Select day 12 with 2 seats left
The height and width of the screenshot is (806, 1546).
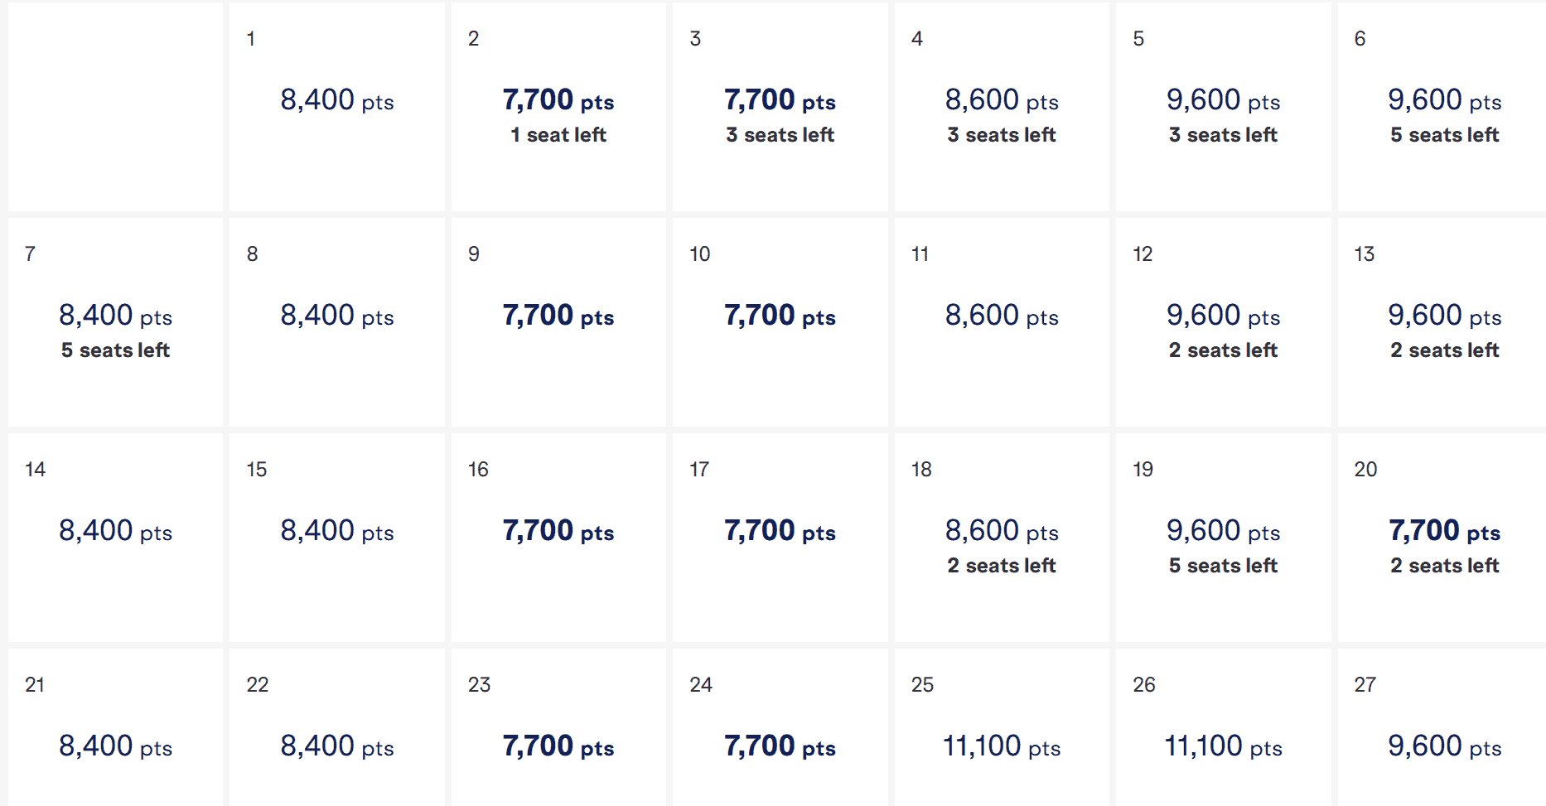(1223, 322)
